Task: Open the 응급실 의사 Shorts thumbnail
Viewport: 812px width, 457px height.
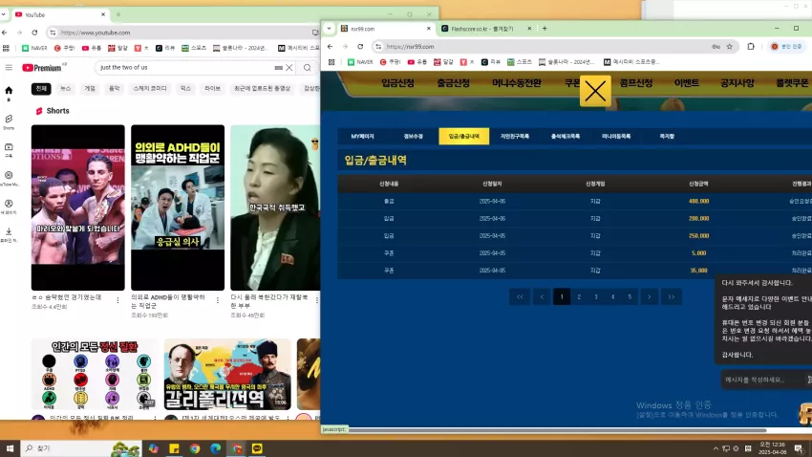Action: pyautogui.click(x=178, y=207)
